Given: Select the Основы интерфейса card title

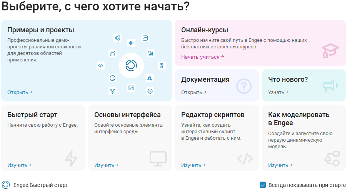Looking at the screenshot, I should (127, 115).
